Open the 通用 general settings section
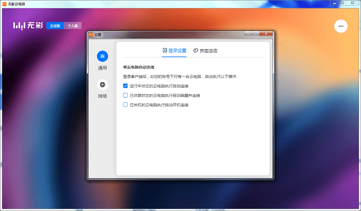361x211 pixels. click(x=103, y=56)
